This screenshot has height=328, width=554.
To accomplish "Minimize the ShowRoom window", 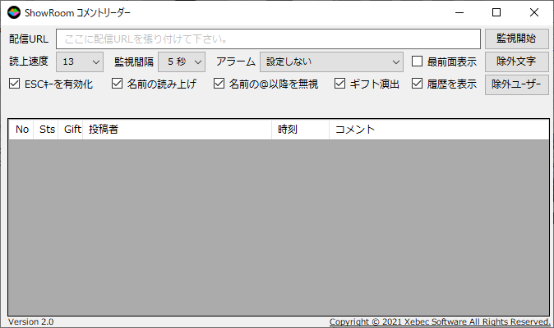I will 459,12.
